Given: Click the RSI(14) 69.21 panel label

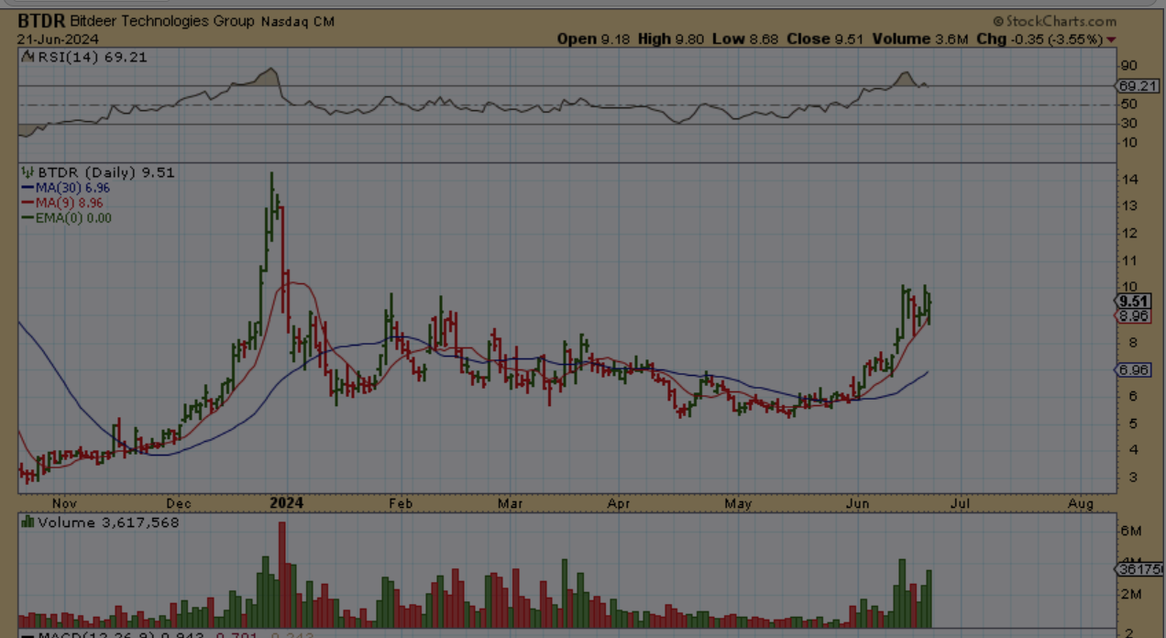Looking at the screenshot, I should [x=91, y=57].
